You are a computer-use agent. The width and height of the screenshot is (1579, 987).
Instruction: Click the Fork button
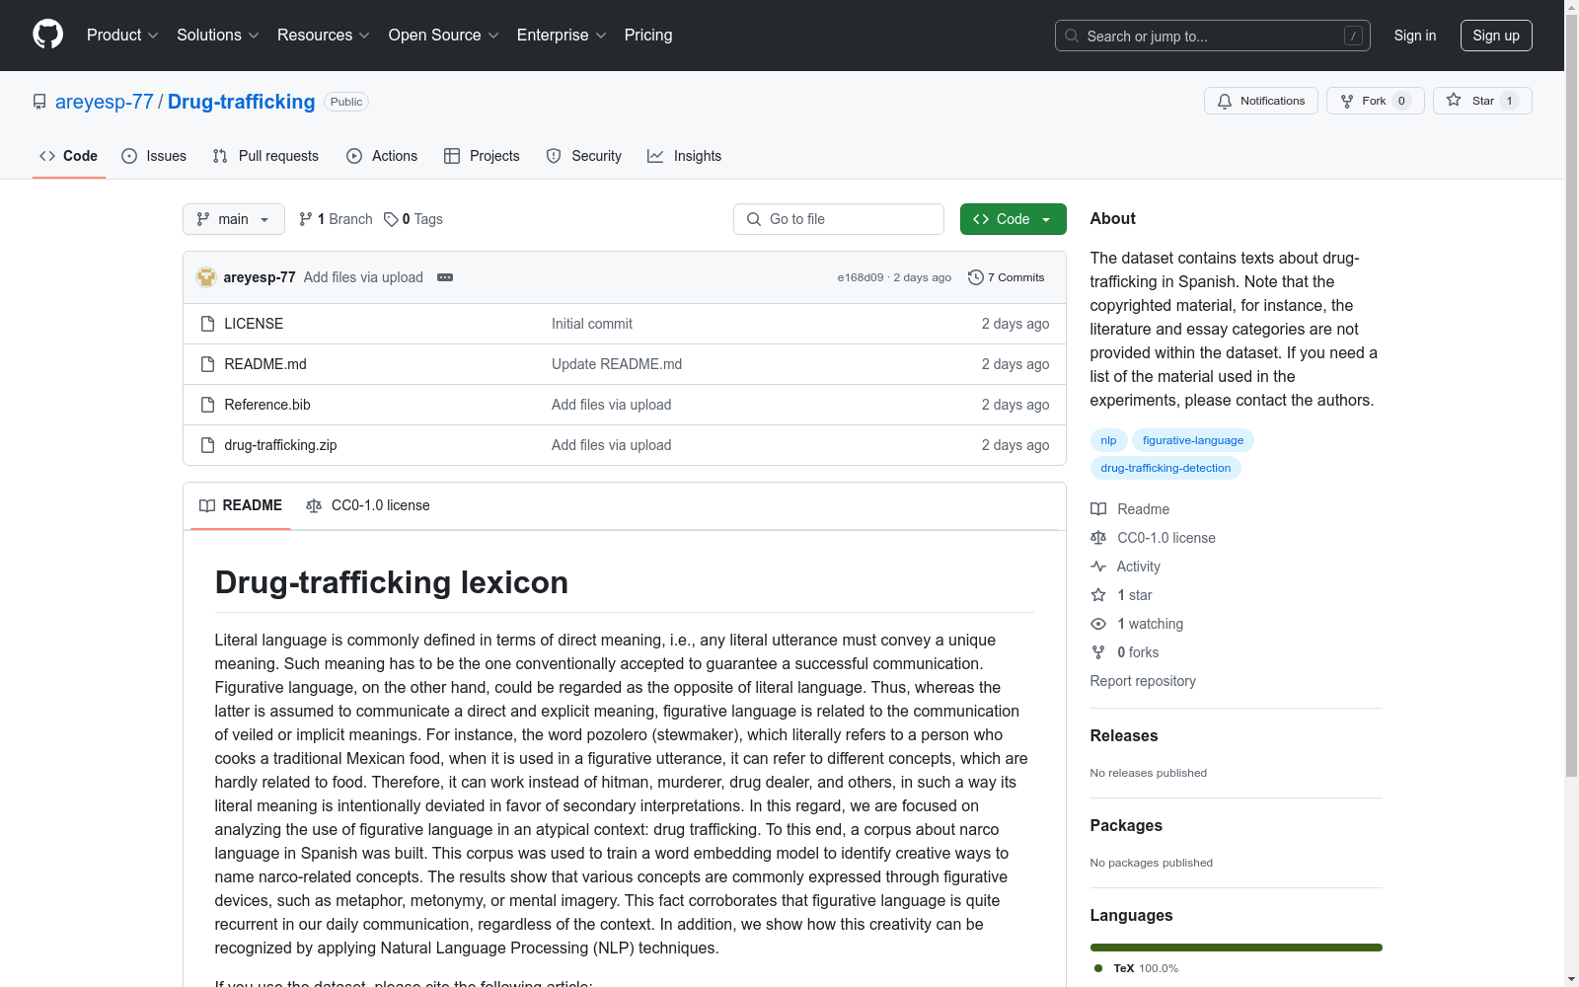[x=1375, y=101]
